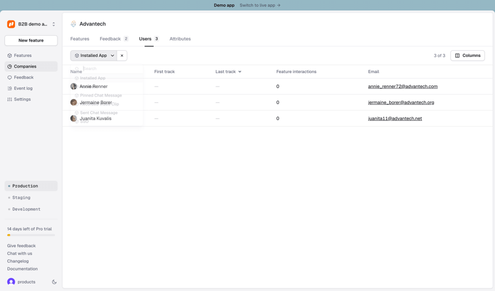Sort by the Last track column
This screenshot has height=291, width=495.
tap(228, 72)
